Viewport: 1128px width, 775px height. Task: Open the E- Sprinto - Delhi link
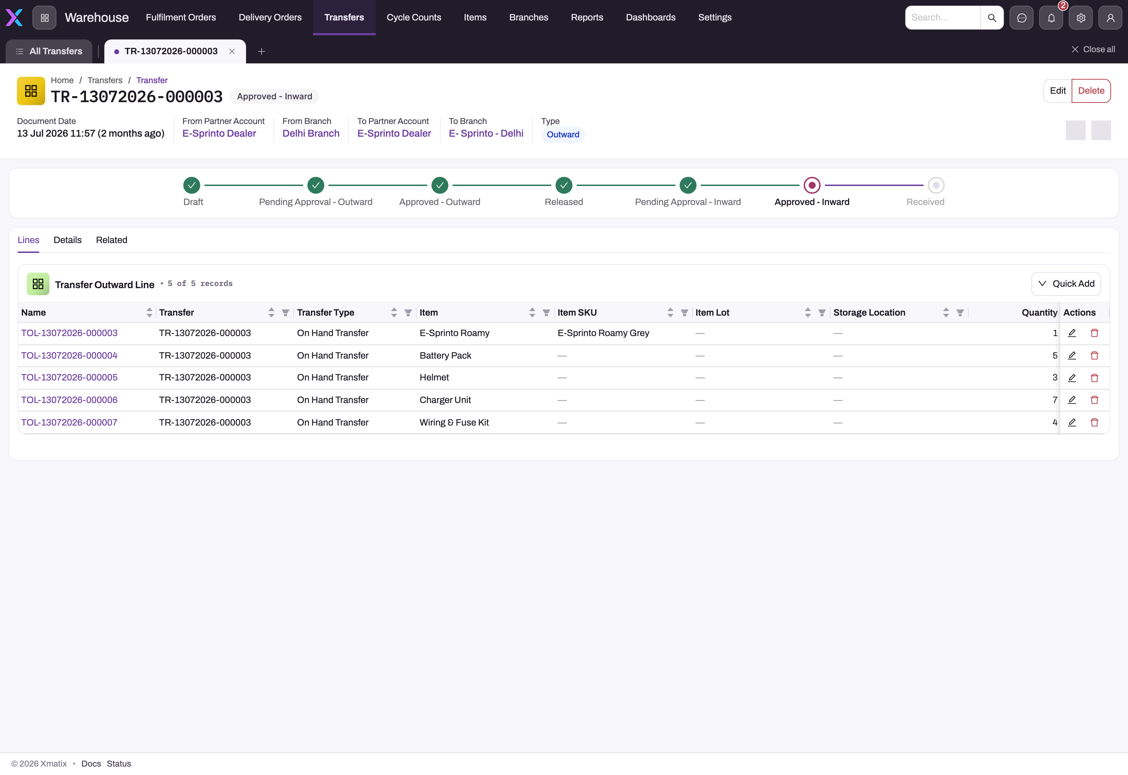(486, 134)
